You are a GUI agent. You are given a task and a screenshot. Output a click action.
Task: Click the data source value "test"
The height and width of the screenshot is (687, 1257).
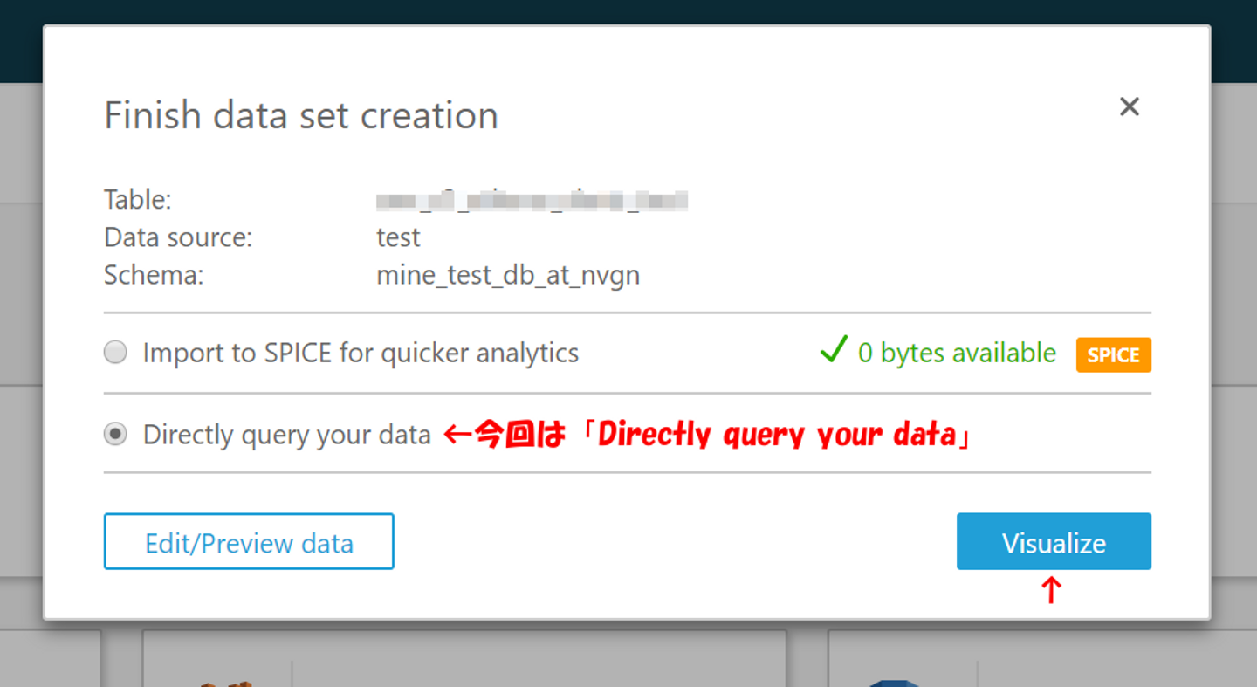click(398, 237)
